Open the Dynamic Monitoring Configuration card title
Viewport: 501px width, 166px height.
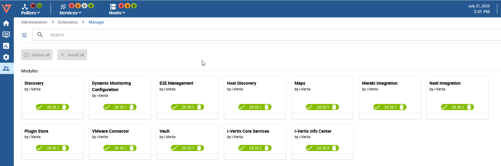(111, 86)
